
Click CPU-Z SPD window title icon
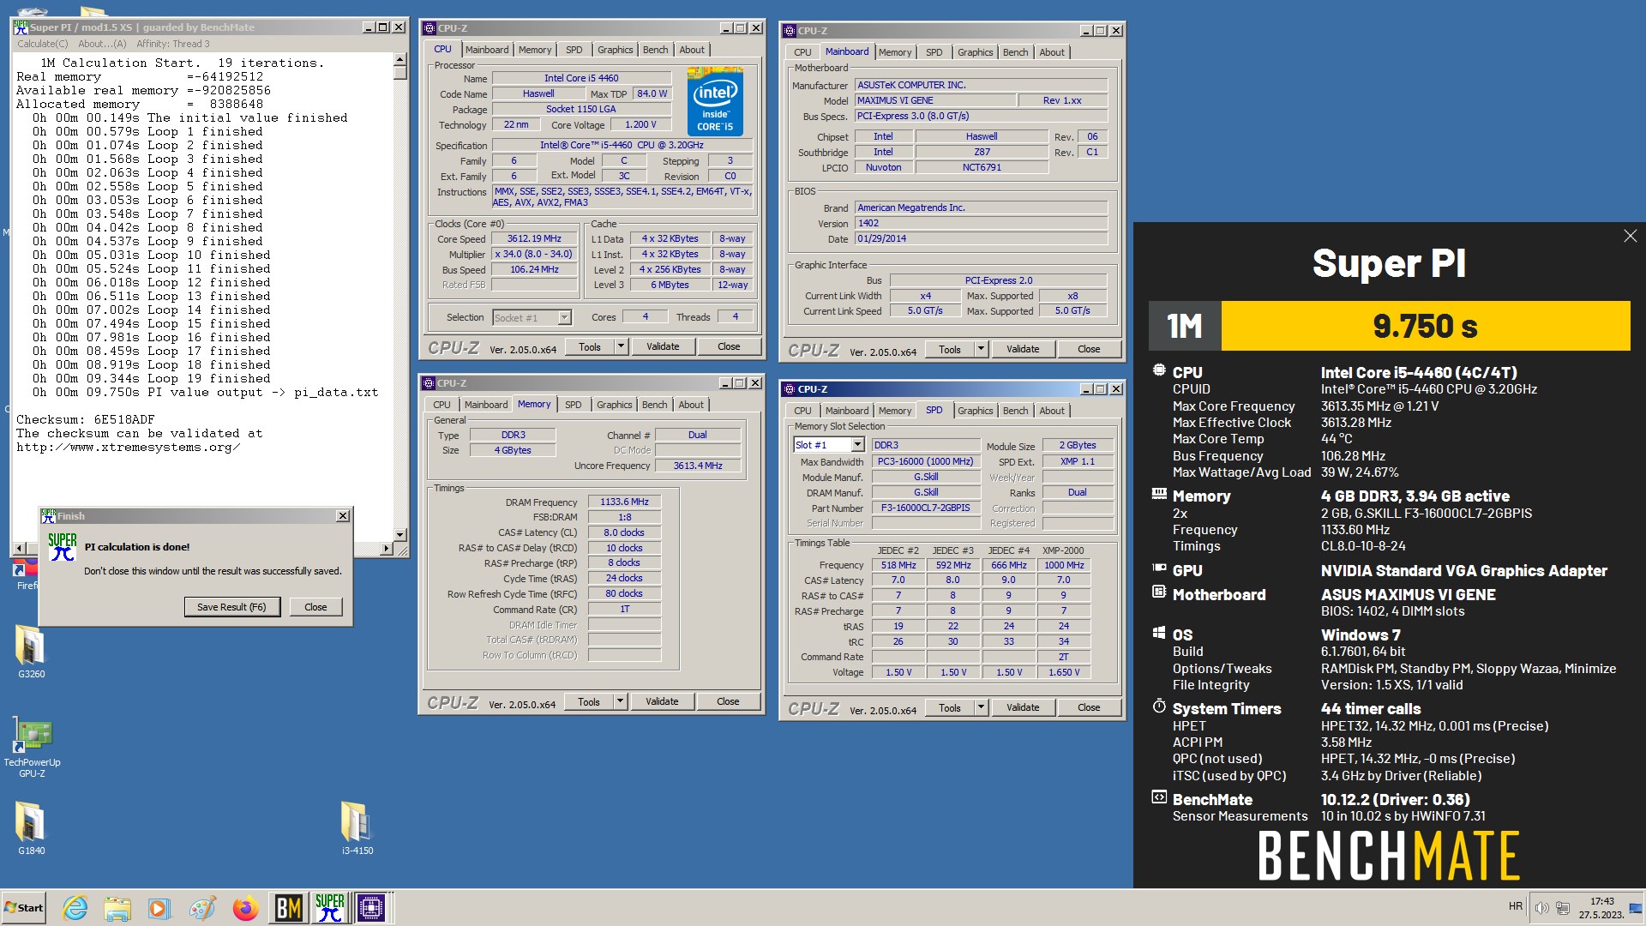click(x=790, y=389)
